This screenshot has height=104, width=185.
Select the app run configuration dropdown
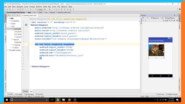click(40, 10)
